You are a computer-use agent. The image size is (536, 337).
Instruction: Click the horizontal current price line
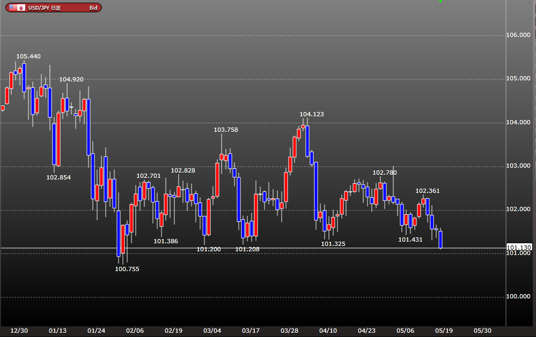coord(253,248)
